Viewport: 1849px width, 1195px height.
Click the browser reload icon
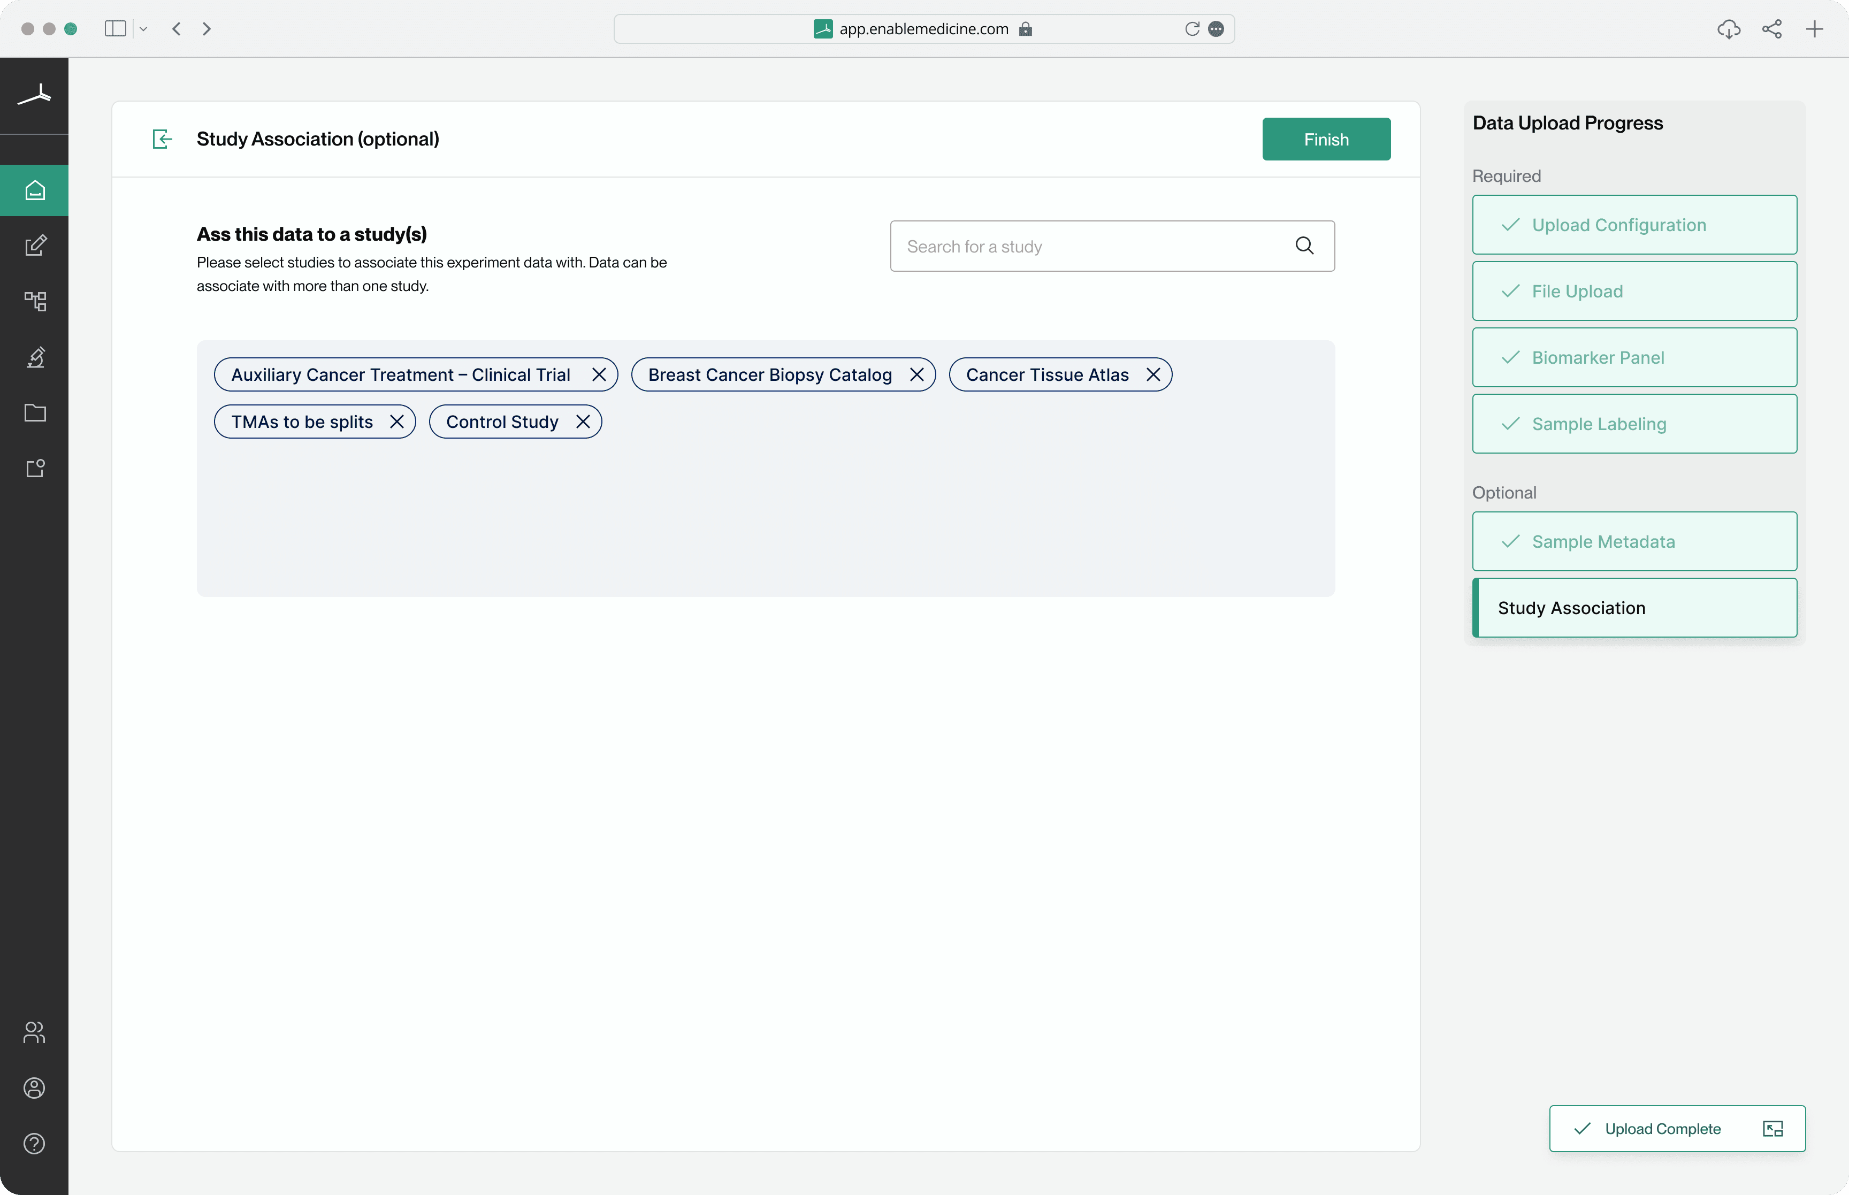tap(1192, 29)
